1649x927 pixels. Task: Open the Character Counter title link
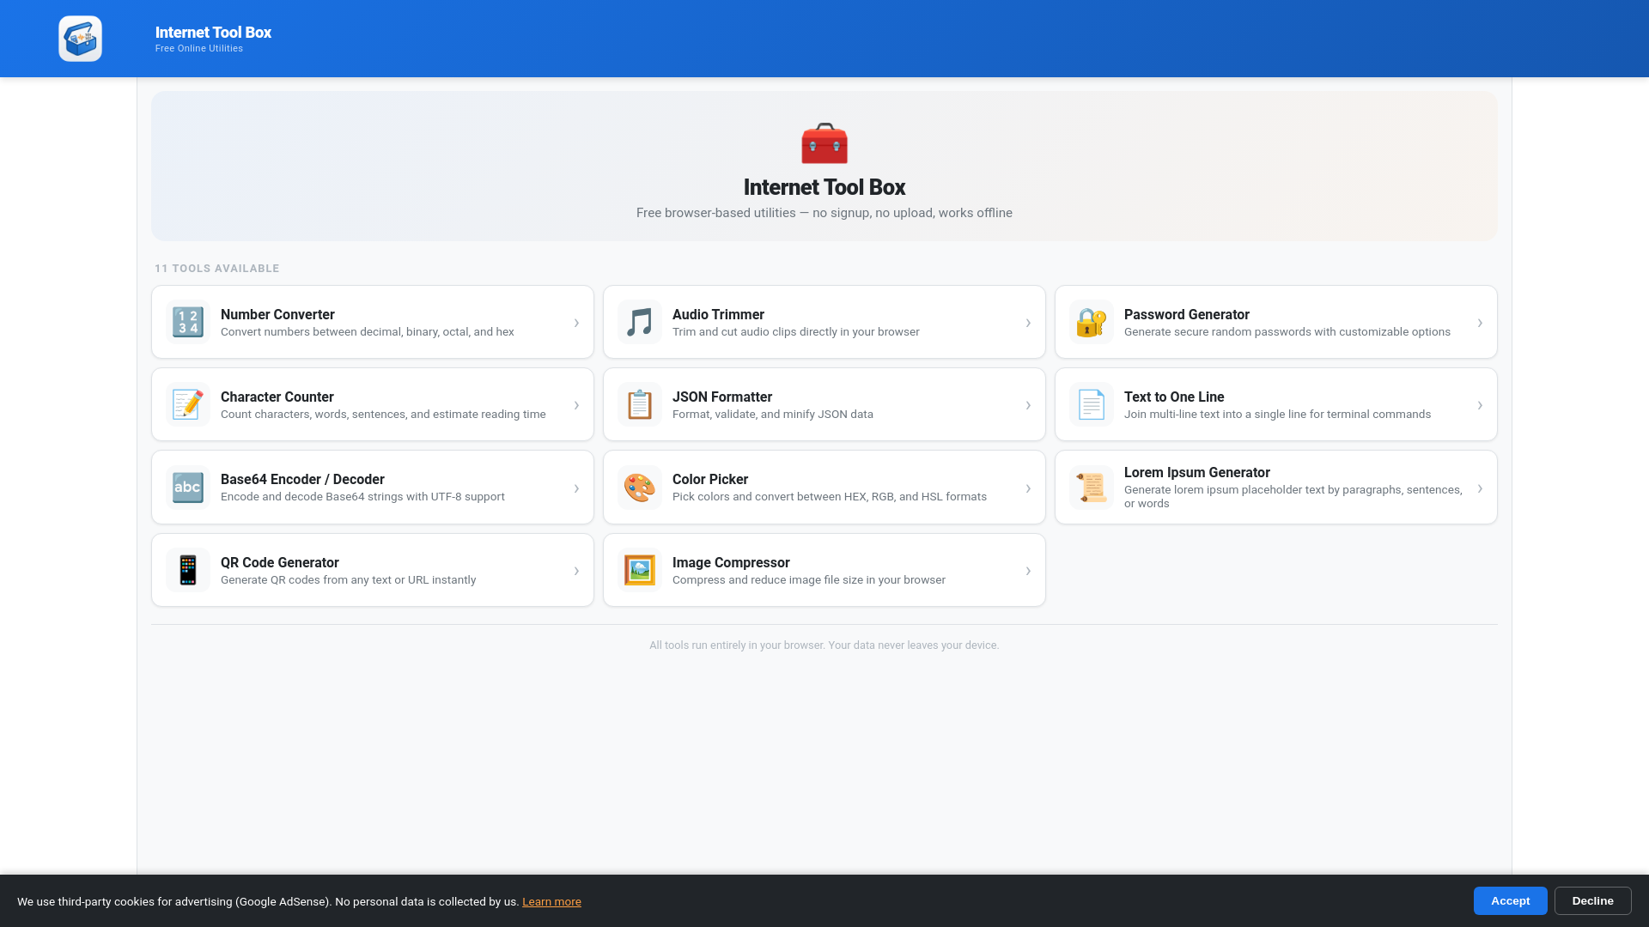tap(277, 397)
